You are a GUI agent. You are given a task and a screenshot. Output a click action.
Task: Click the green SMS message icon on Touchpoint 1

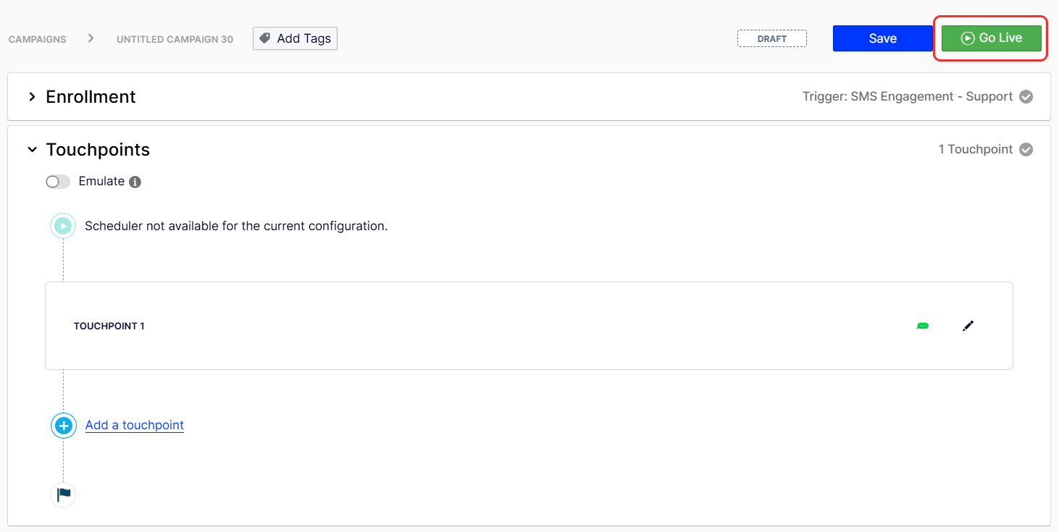(922, 326)
